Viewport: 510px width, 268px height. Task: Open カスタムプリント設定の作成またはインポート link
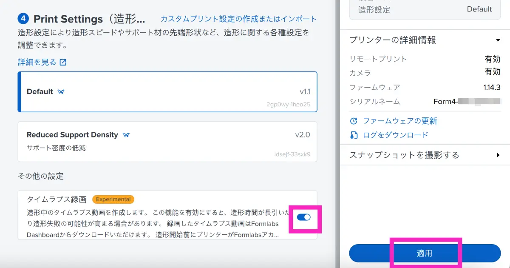[x=238, y=19]
